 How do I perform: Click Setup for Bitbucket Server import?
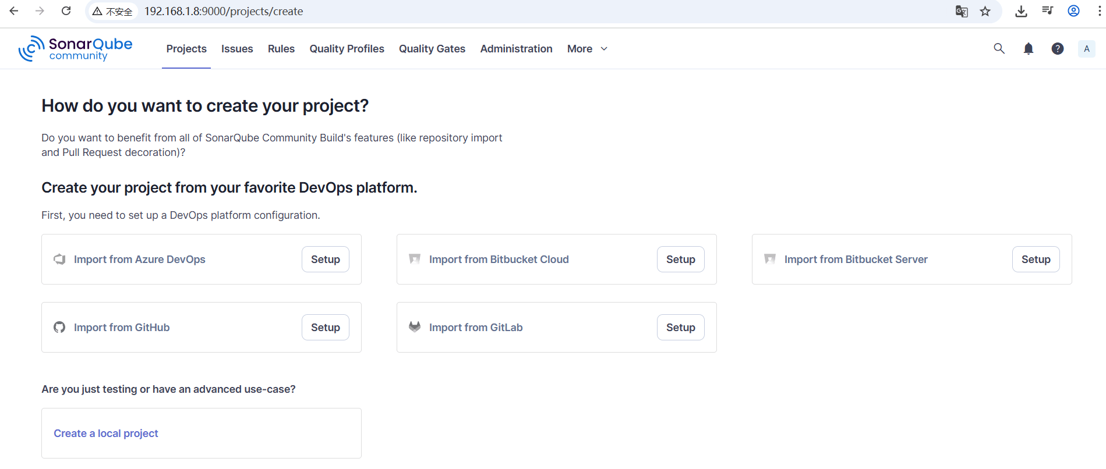point(1036,260)
